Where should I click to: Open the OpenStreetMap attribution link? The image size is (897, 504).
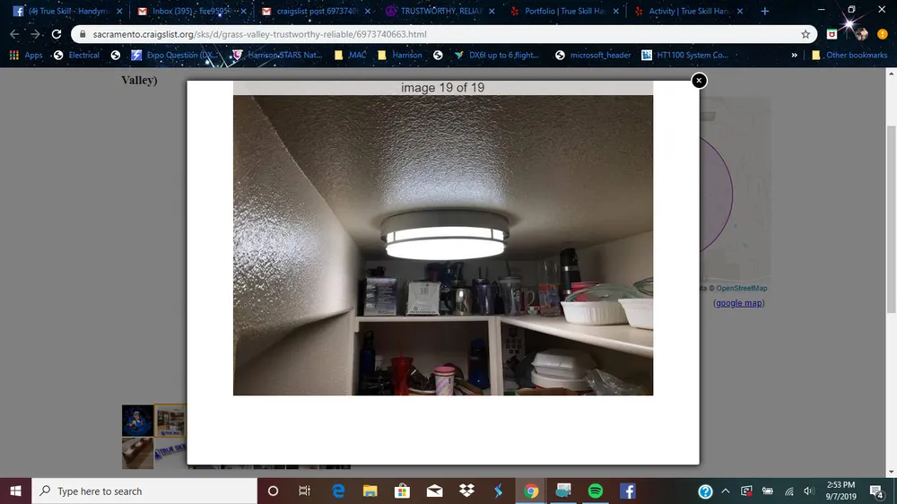pyautogui.click(x=741, y=288)
